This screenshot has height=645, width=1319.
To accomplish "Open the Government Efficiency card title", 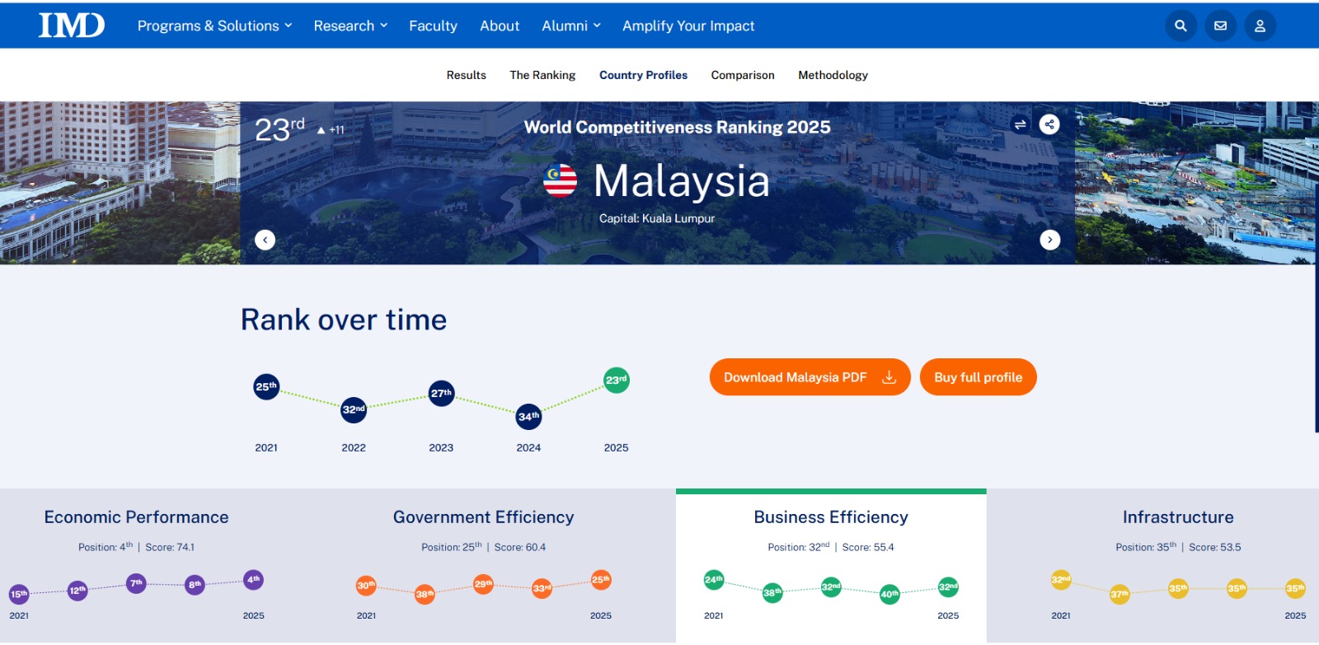I will [x=483, y=517].
